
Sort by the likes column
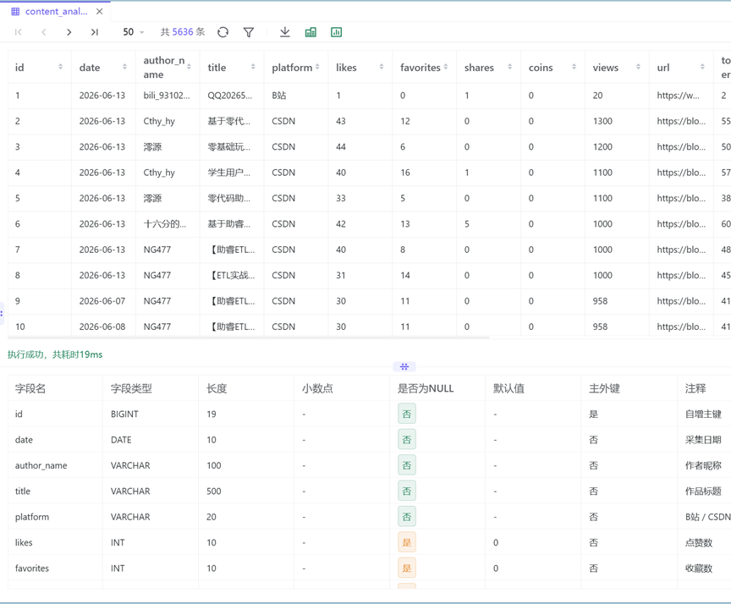point(382,67)
